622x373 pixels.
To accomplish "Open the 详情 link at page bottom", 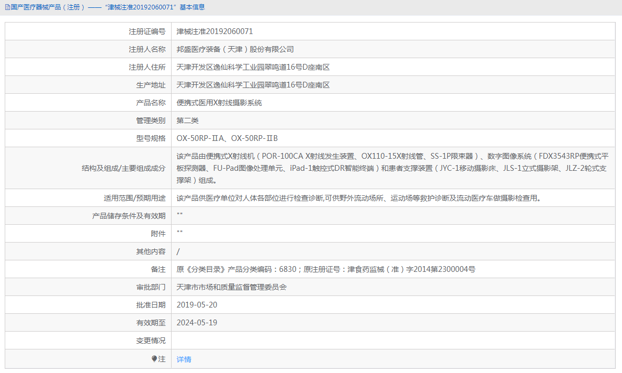I will 183,359.
